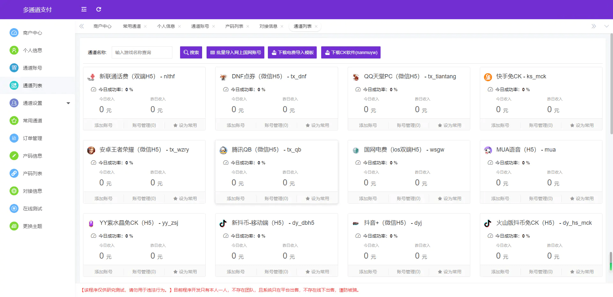
Task: Click the page vertical scrollbar thumb
Action: click(611, 83)
